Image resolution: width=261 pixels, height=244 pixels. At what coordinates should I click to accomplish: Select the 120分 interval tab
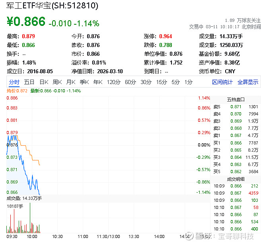click(x=114, y=82)
